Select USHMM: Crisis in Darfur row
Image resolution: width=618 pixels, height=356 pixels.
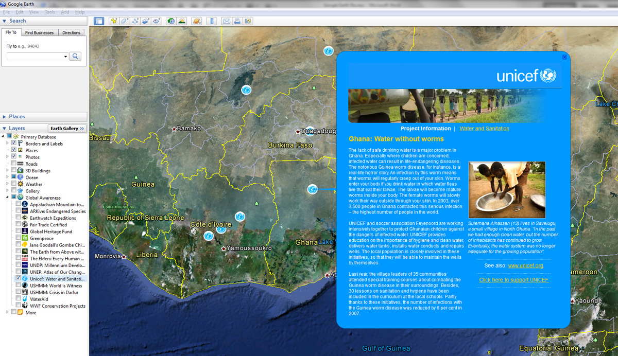[x=49, y=292]
